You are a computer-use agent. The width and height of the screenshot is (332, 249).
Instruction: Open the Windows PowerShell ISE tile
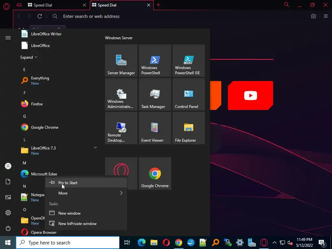pyautogui.click(x=189, y=61)
